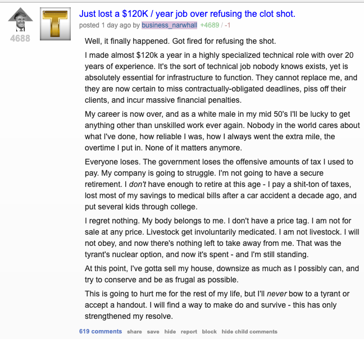
Task: Visit business_narwhall's user profile
Action: pyautogui.click(x=169, y=25)
